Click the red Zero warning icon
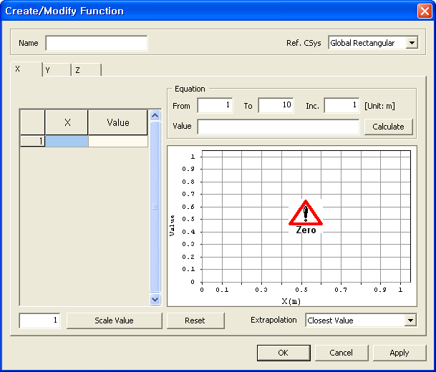Viewport: 436px width, 372px height. [x=306, y=213]
